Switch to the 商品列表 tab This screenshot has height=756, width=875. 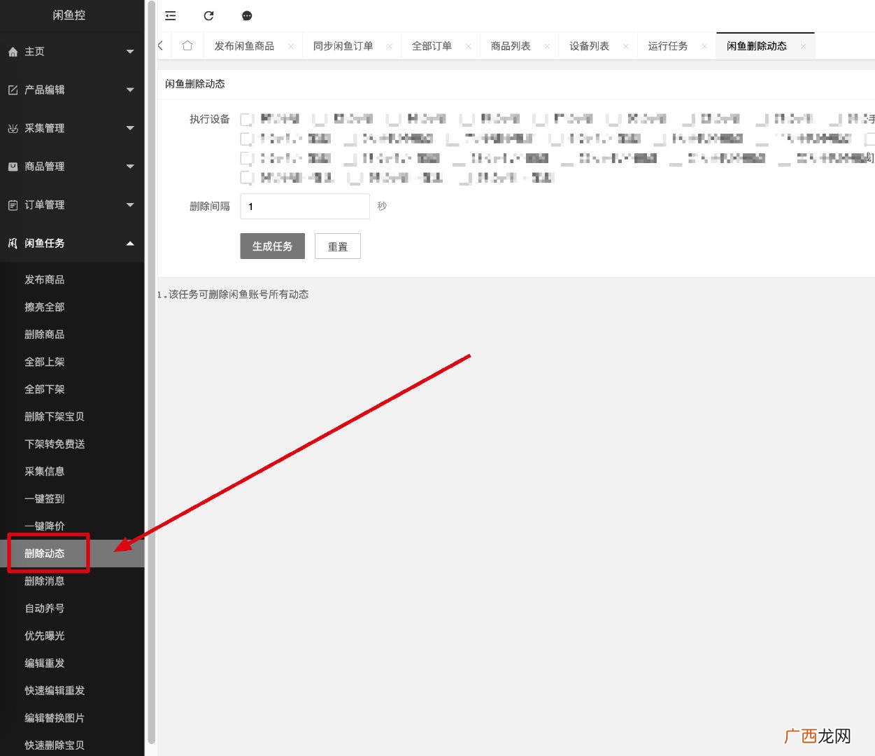(x=511, y=46)
